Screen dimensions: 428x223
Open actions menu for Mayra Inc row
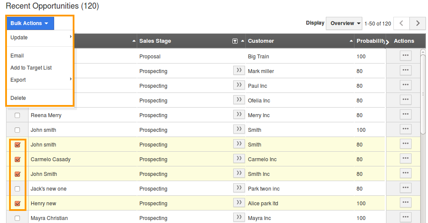(405, 217)
